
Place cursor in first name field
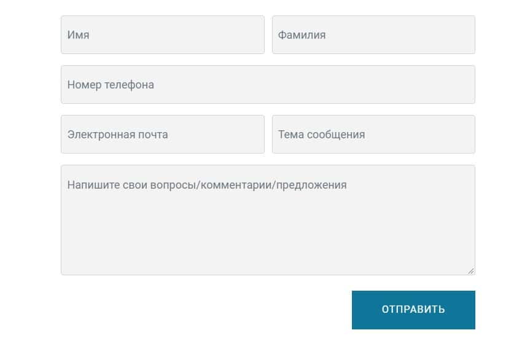(162, 35)
